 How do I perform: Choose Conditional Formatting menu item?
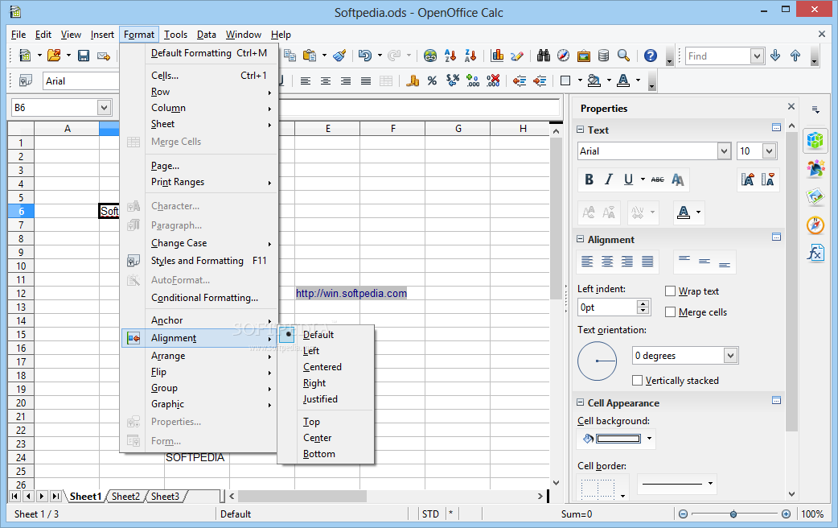click(205, 298)
